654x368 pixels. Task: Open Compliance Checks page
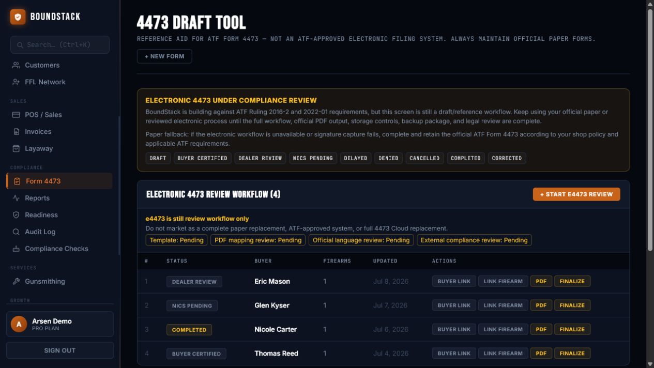pos(59,249)
